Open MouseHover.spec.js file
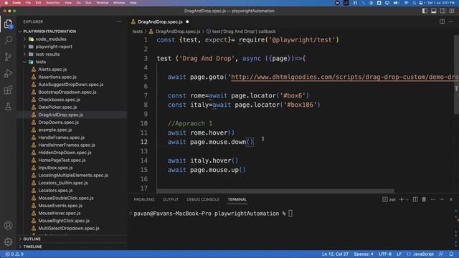 [60, 213]
